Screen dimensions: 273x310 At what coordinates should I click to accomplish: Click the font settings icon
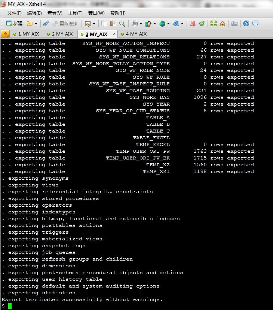(176, 23)
